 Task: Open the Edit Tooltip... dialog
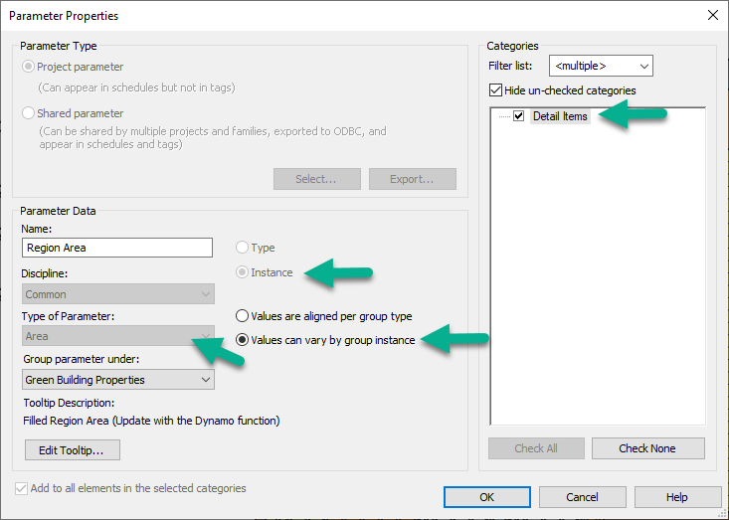point(73,449)
